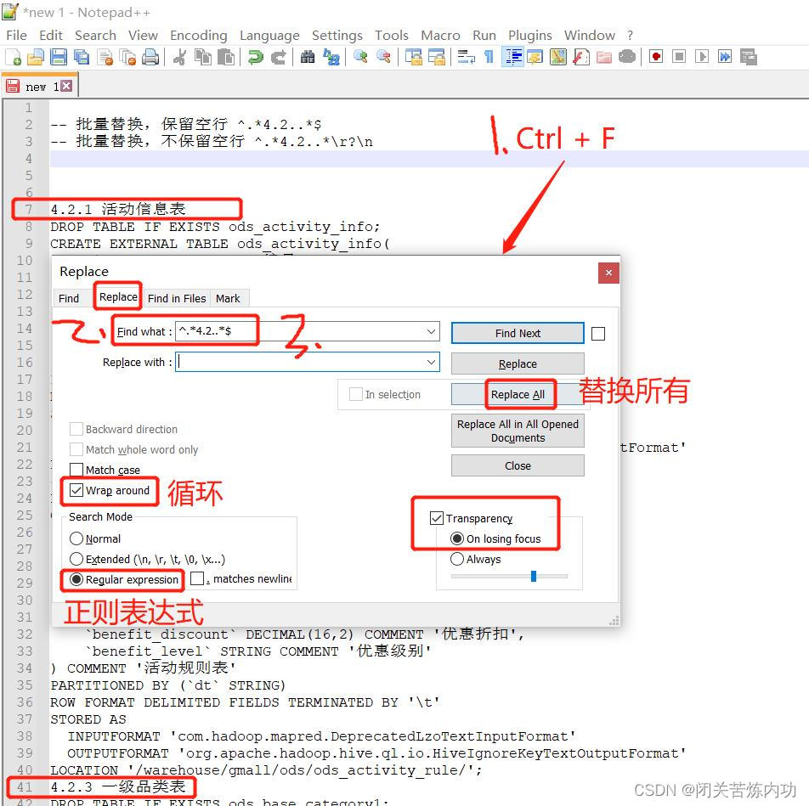Open the Encoding menu

tap(199, 35)
